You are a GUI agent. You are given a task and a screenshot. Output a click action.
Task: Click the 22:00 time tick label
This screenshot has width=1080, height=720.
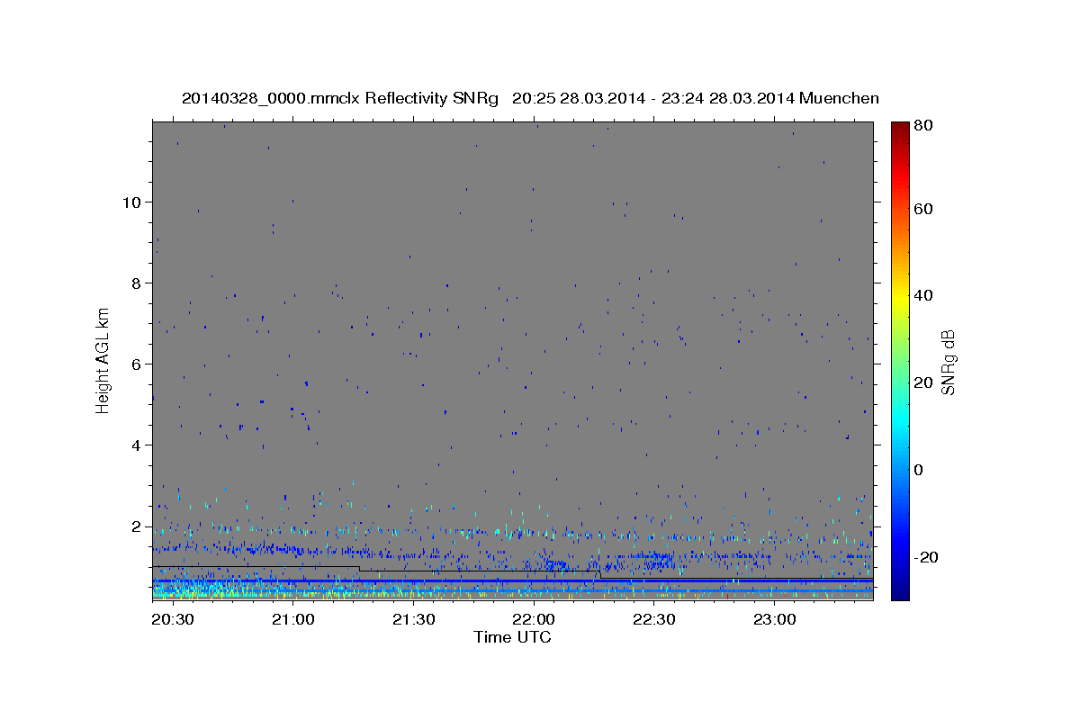click(x=533, y=620)
